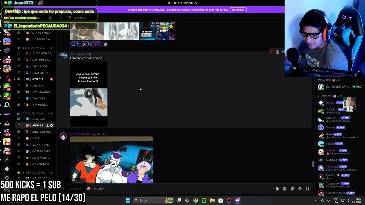Screen dimensions: 365x205
Task: Open the server with 224 notifications
Action: pyautogui.click(x=7, y=60)
